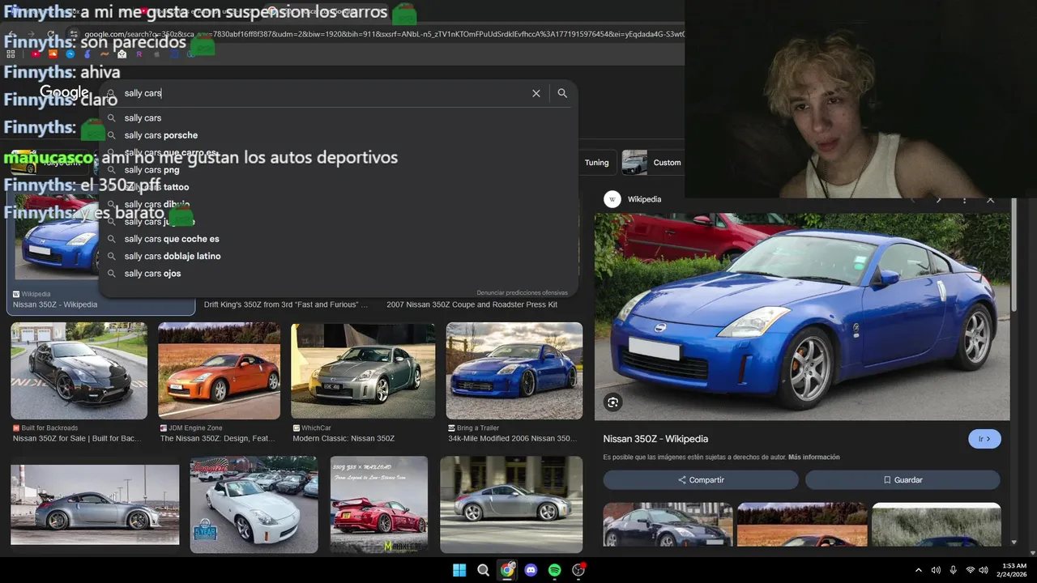
Task: Open OBS Studio from the taskbar
Action: 578,570
